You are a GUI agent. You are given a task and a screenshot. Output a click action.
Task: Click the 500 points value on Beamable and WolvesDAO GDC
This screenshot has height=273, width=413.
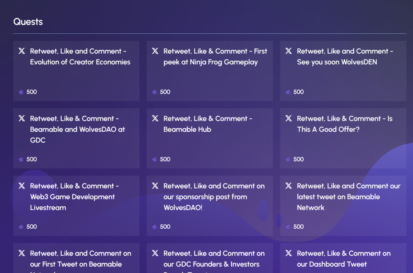tap(31, 159)
